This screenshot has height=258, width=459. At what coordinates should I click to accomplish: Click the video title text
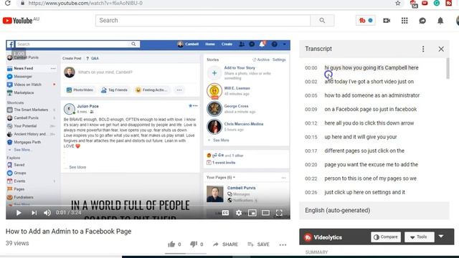pos(69,231)
